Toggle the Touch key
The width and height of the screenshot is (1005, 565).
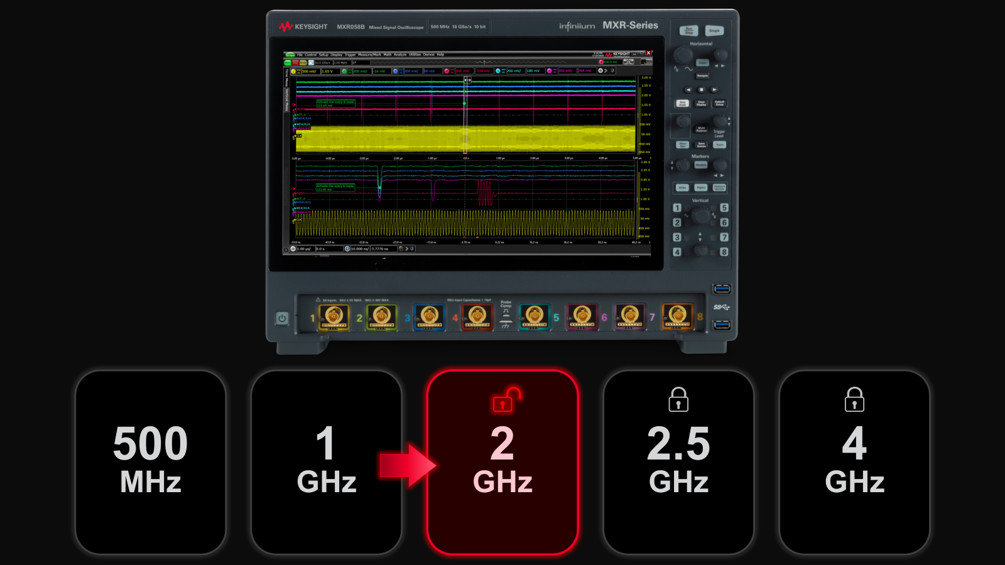pyautogui.click(x=719, y=144)
